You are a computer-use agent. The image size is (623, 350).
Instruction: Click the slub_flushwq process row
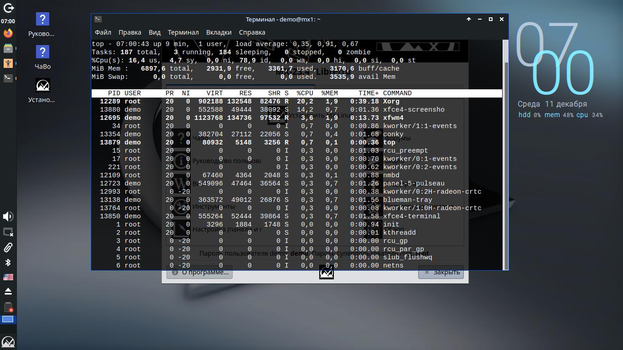coord(297,257)
